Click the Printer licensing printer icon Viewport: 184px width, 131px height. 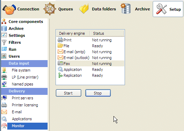pyautogui.click(x=4, y=105)
